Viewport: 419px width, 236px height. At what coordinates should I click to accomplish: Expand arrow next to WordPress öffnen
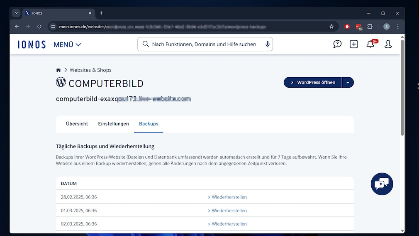(348, 82)
